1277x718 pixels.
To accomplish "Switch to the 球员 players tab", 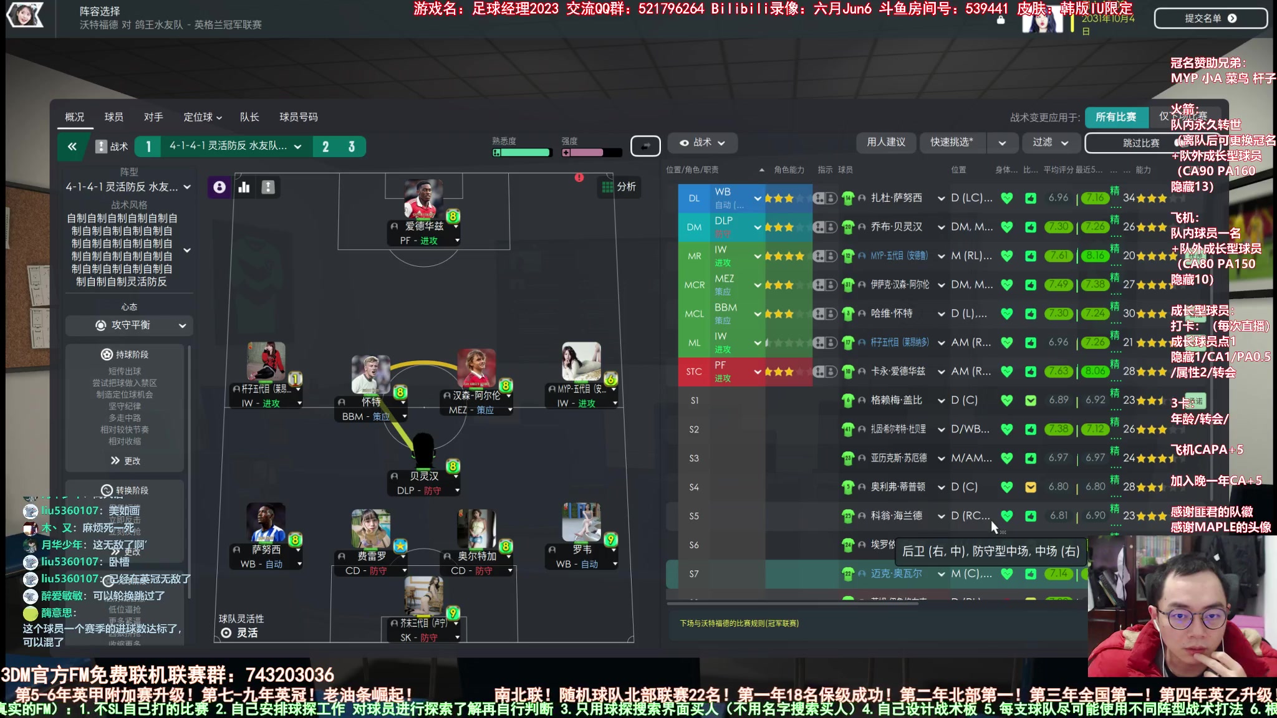I will point(112,117).
